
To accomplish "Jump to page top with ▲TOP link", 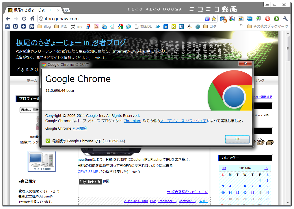I will (x=204, y=201).
